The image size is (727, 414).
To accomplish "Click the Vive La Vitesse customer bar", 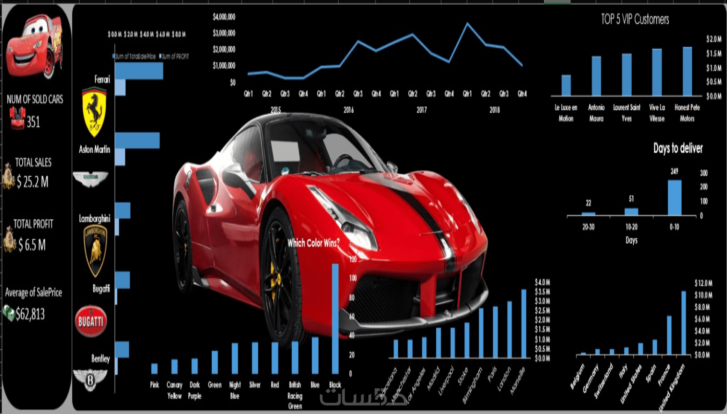I will click(657, 72).
